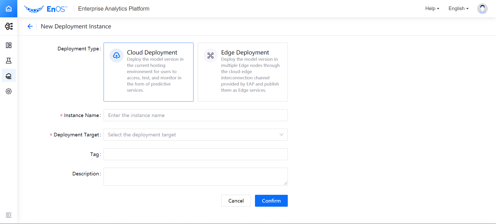Viewport: 496px width, 224px height.
Task: Focus the Instance Name input field
Action: (x=196, y=115)
